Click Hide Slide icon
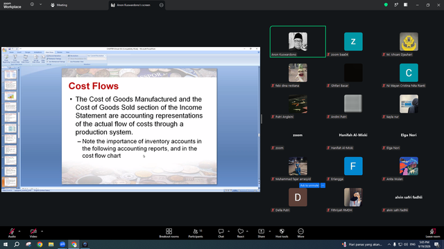Image resolution: width=444 pixels, height=249 pixels. pos(43,58)
